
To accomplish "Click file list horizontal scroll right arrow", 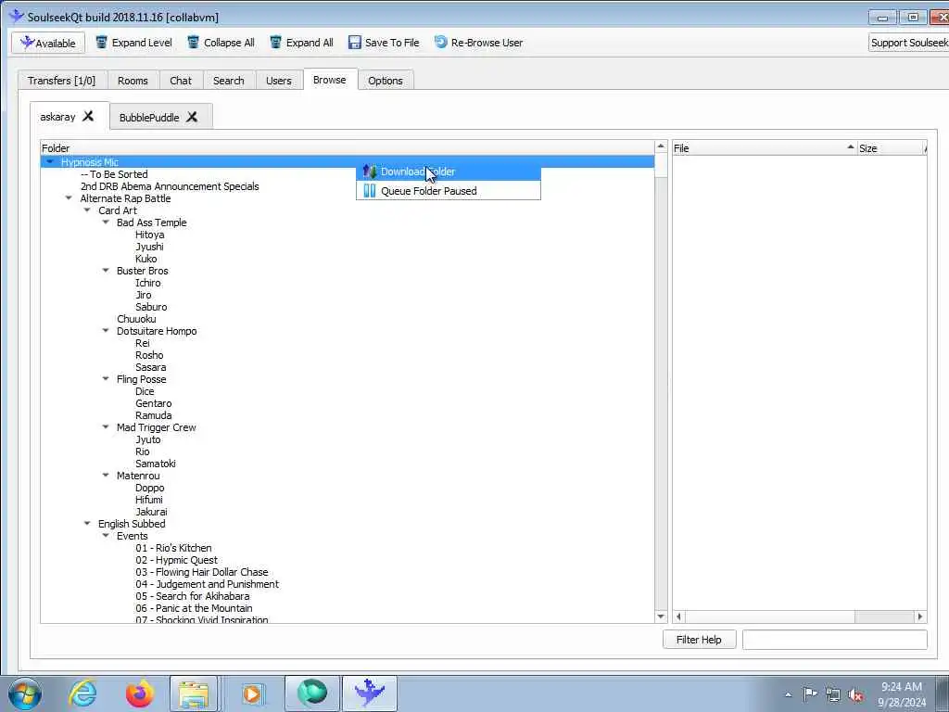I will [920, 617].
